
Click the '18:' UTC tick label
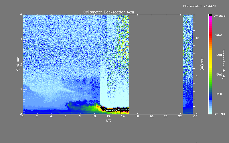[152, 116]
